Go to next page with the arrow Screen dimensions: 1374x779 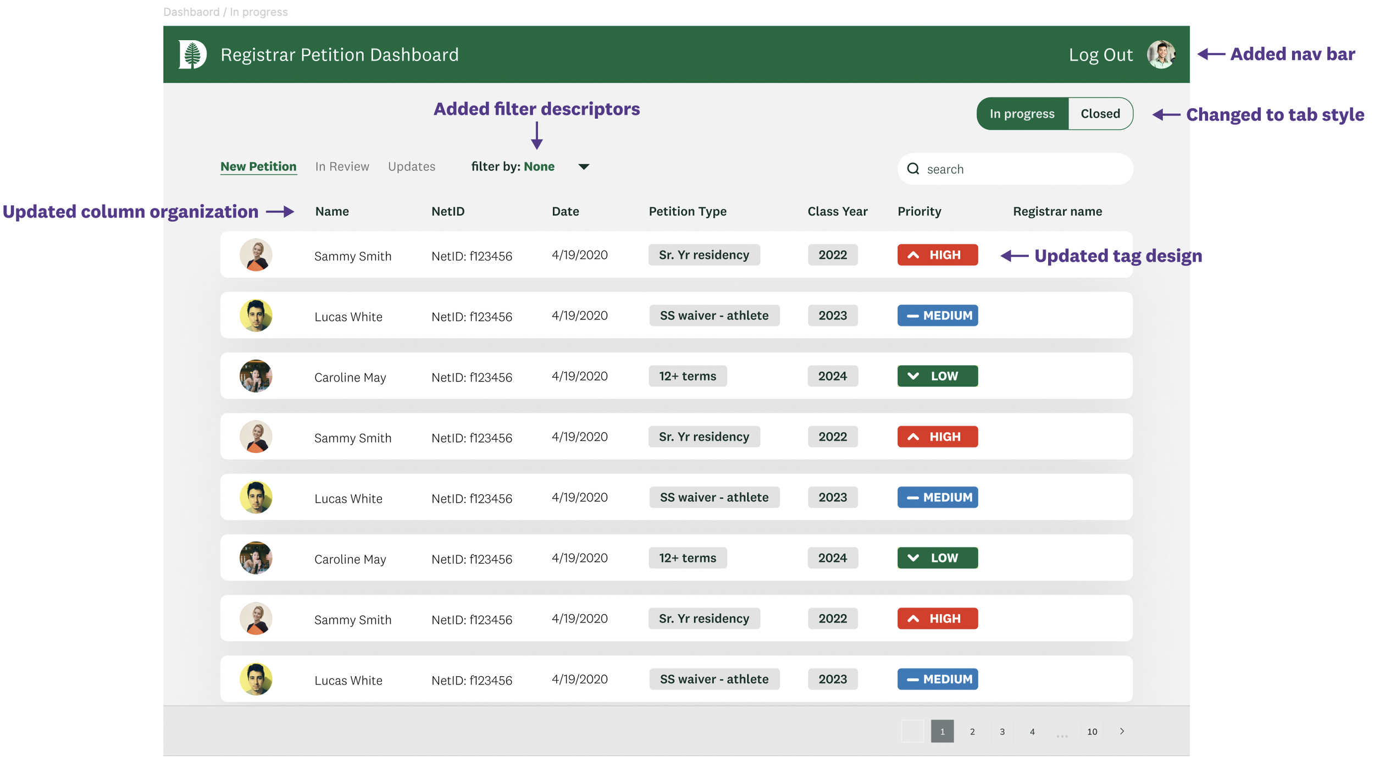click(x=1122, y=731)
